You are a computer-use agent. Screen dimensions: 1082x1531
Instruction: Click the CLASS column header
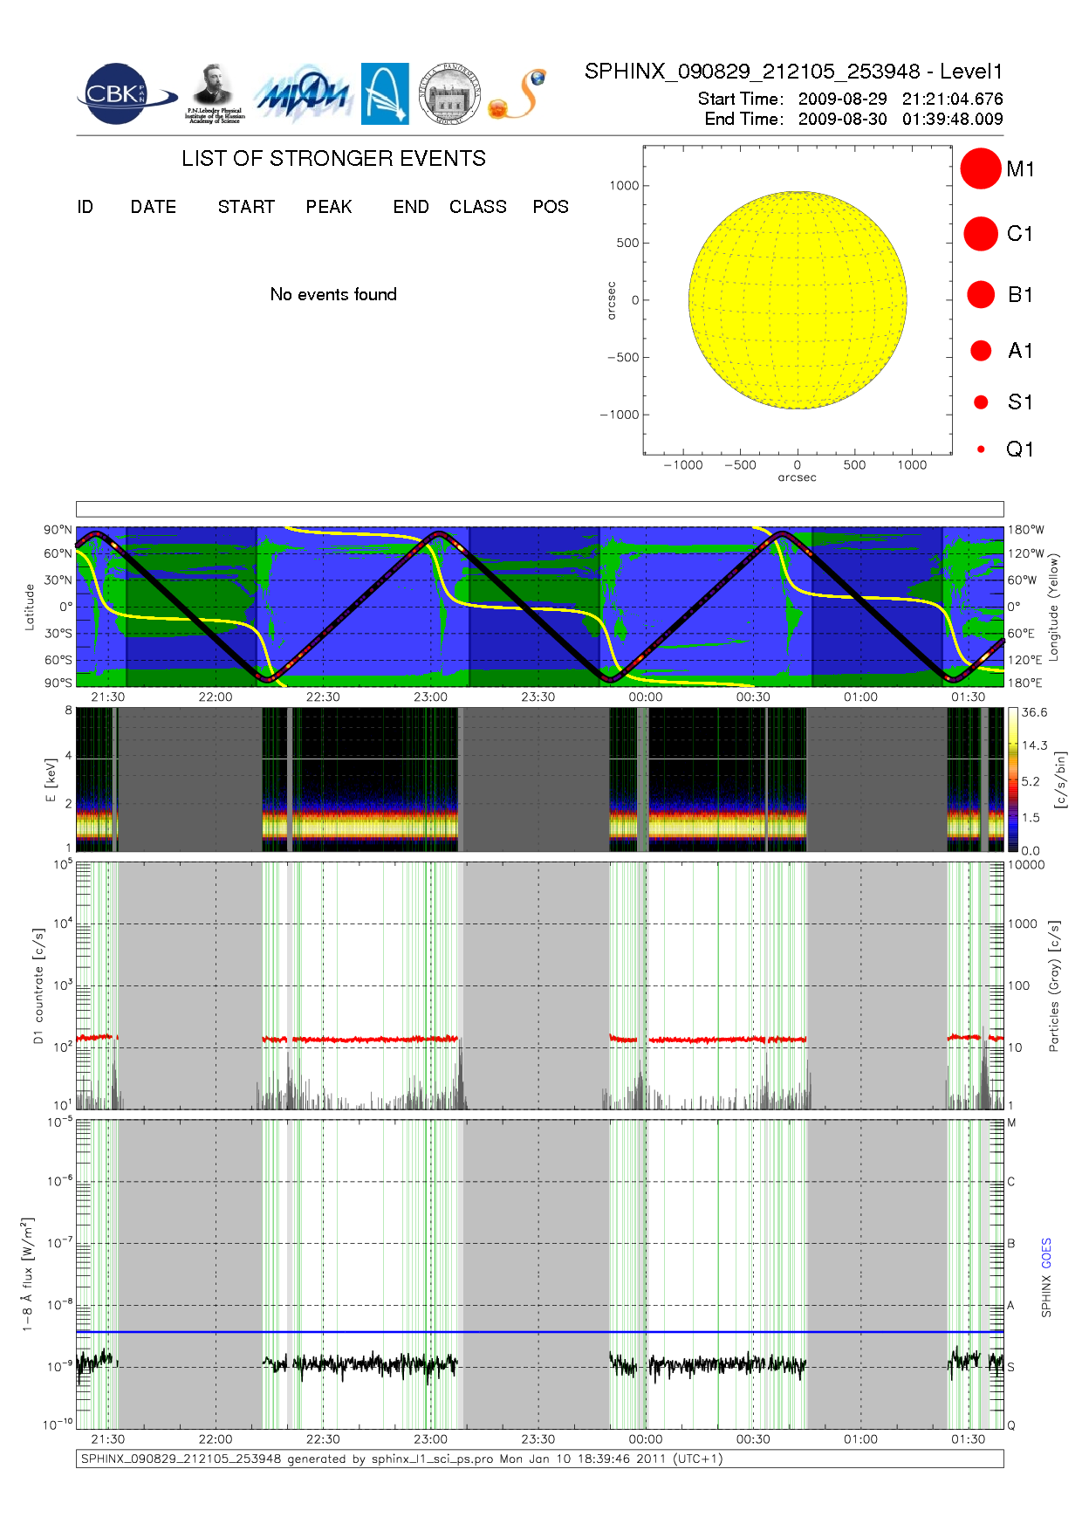[x=478, y=207]
